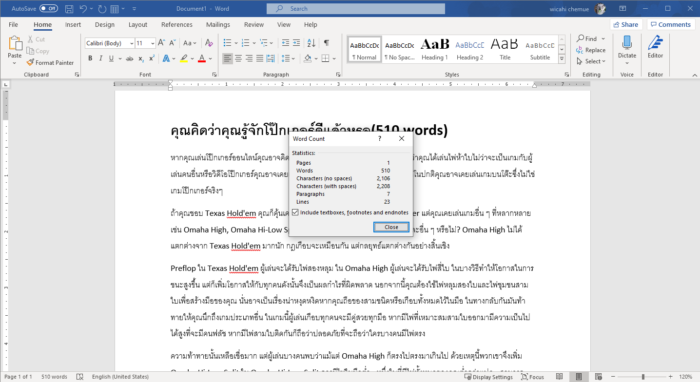Apply Strikethrough formatting
This screenshot has height=382, width=700.
click(x=129, y=58)
